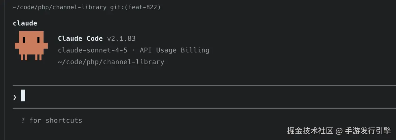Click the "Claude Code" title text

(80, 38)
